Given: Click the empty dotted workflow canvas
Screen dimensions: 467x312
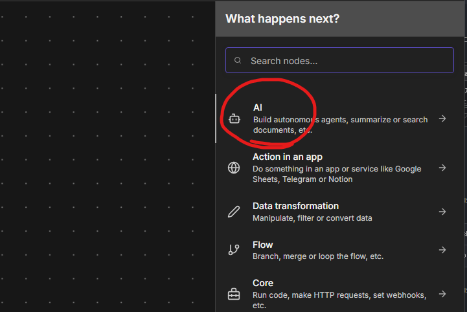Looking at the screenshot, I should (x=108, y=156).
